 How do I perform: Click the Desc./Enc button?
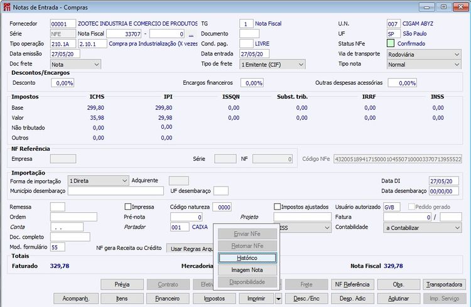click(306, 299)
